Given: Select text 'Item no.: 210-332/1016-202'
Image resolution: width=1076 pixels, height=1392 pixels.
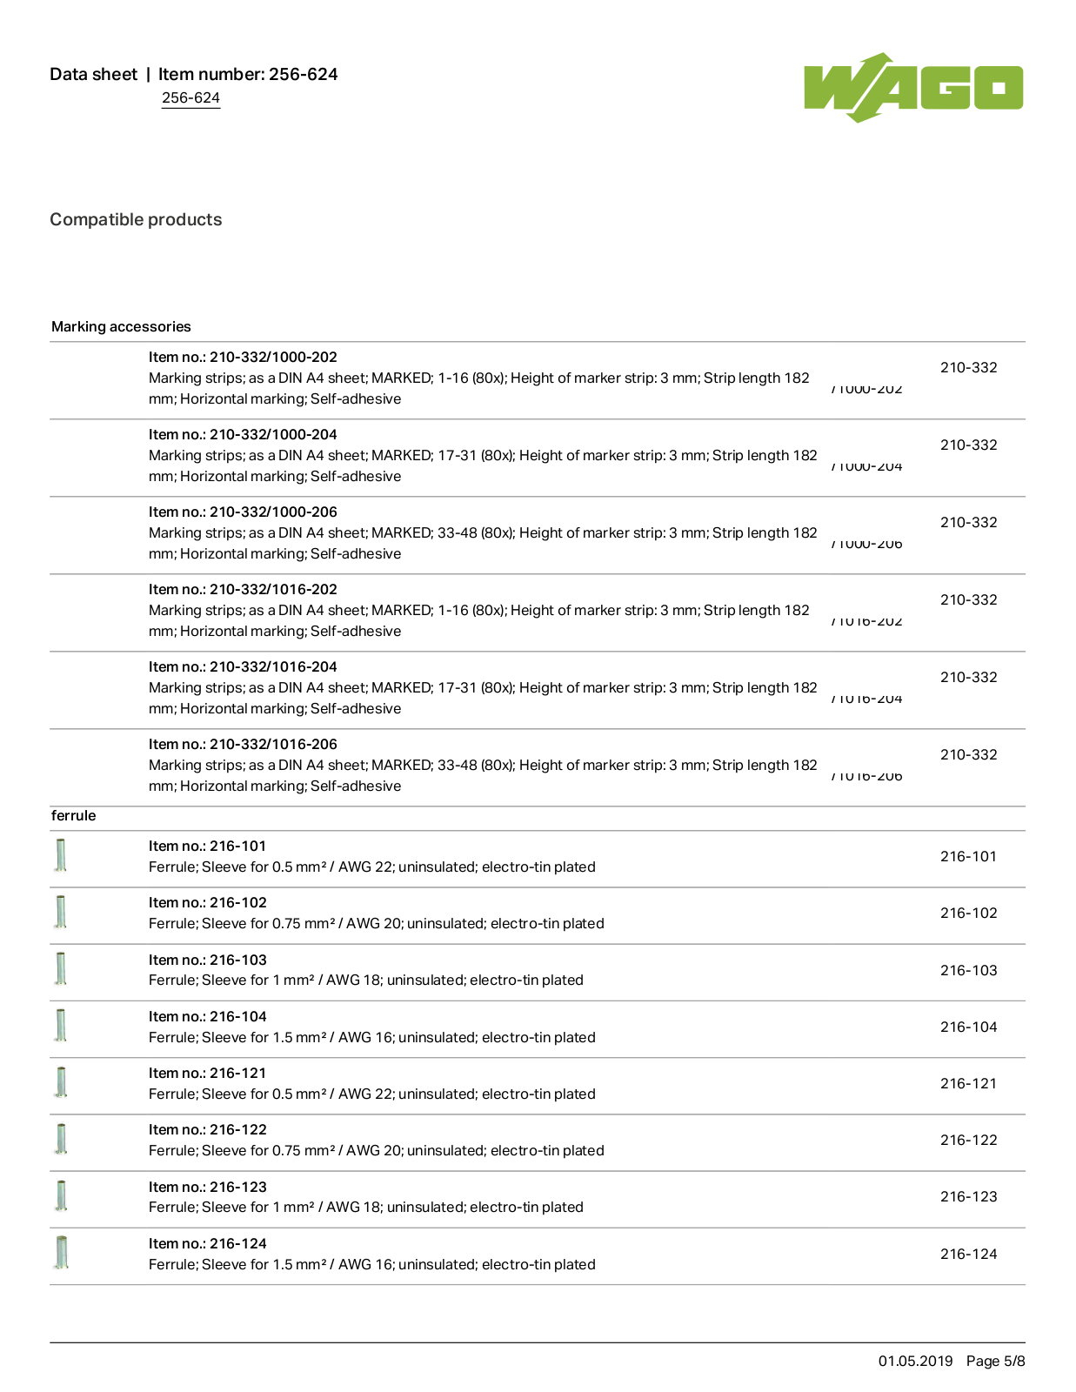Looking at the screenshot, I should click(243, 589).
